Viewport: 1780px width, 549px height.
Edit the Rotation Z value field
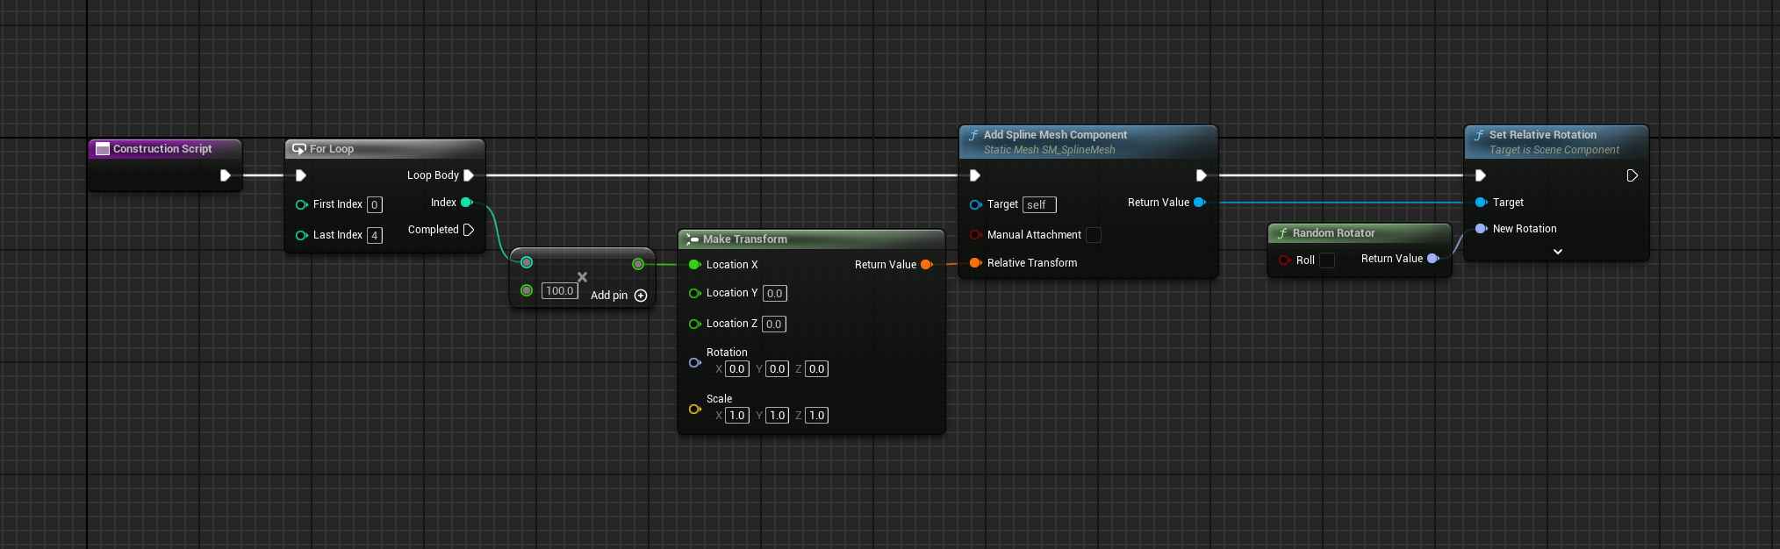(x=817, y=369)
